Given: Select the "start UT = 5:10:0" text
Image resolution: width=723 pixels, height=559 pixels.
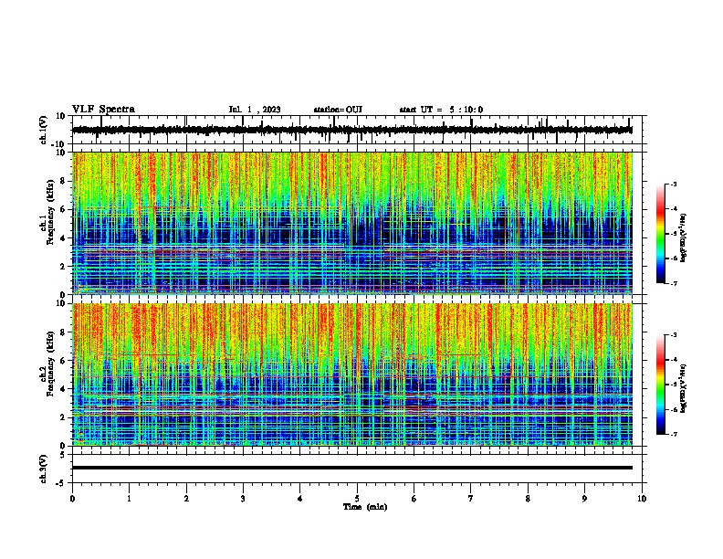Looking at the screenshot, I should pyautogui.click(x=441, y=110).
